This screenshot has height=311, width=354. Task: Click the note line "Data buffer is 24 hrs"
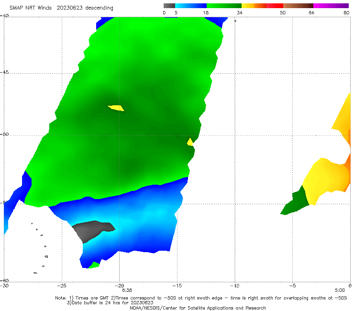click(110, 303)
